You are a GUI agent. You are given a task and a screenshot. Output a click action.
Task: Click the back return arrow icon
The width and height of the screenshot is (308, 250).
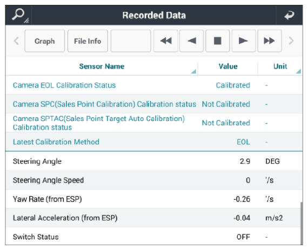[289, 15]
